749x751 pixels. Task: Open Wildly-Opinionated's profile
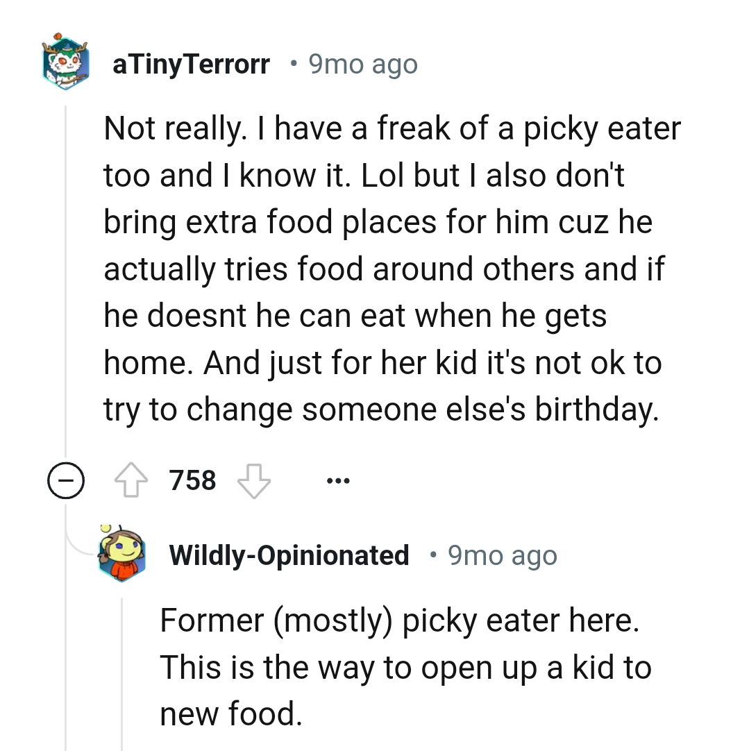coord(289,555)
